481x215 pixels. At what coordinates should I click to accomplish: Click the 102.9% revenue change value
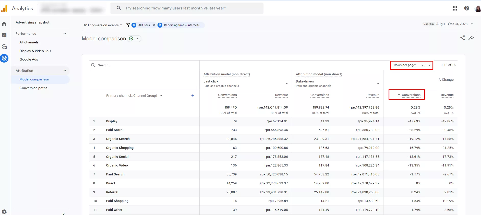(x=448, y=201)
